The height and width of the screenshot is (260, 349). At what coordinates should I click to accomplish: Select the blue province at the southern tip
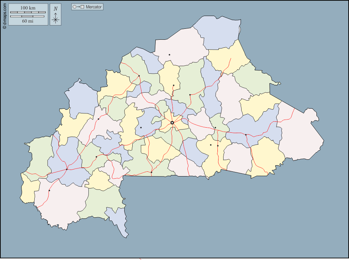[x=118, y=219]
